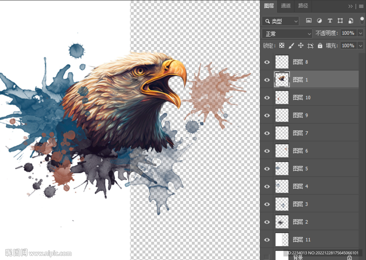The image size is (366, 260).
Task: Switch to the 路径 tab
Action: (x=303, y=6)
